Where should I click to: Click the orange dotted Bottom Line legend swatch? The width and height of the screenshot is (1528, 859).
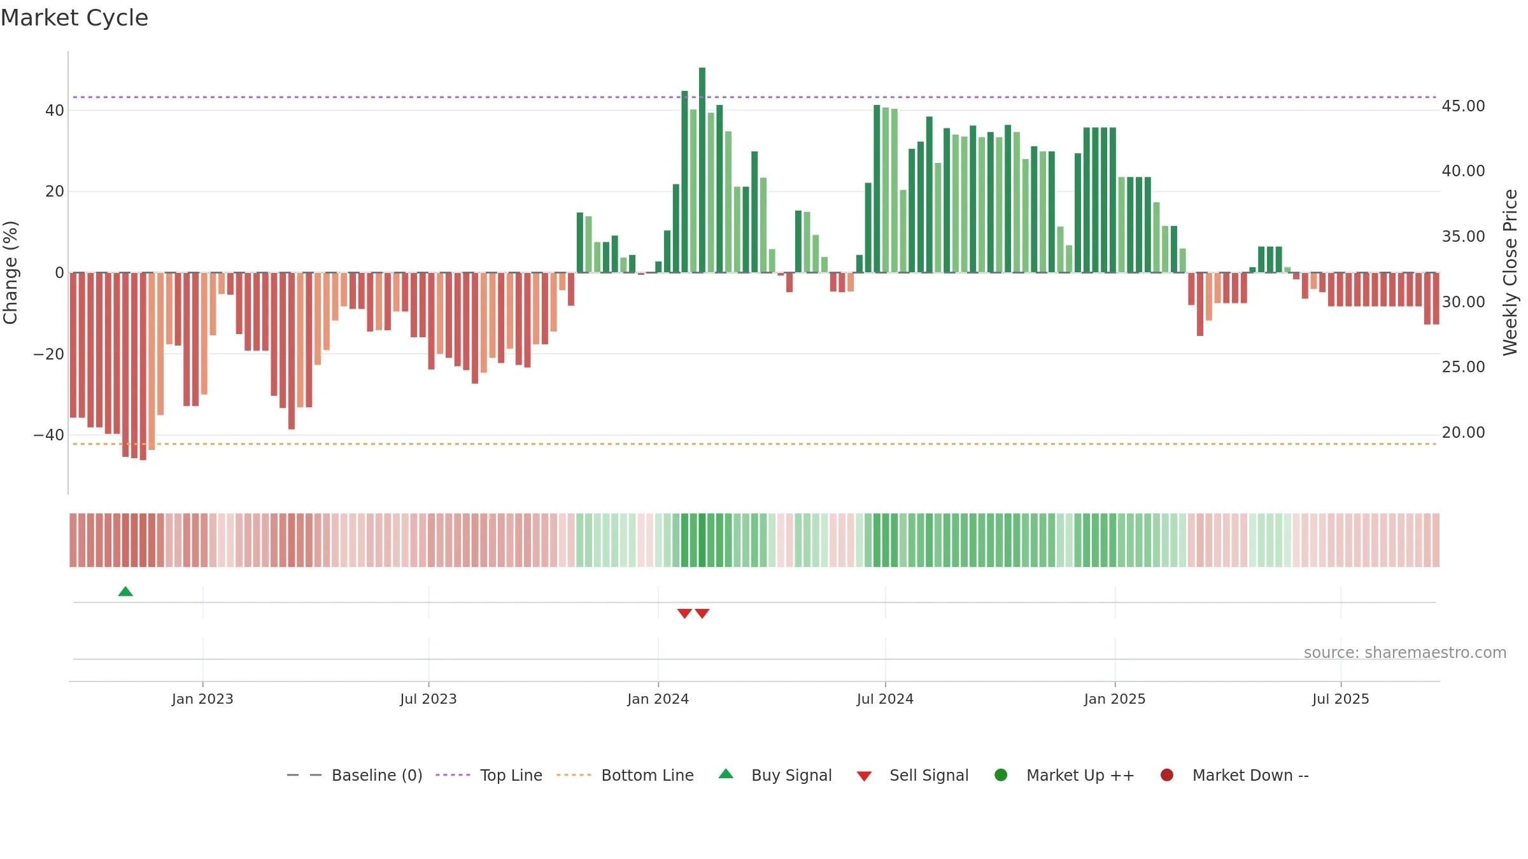point(574,775)
